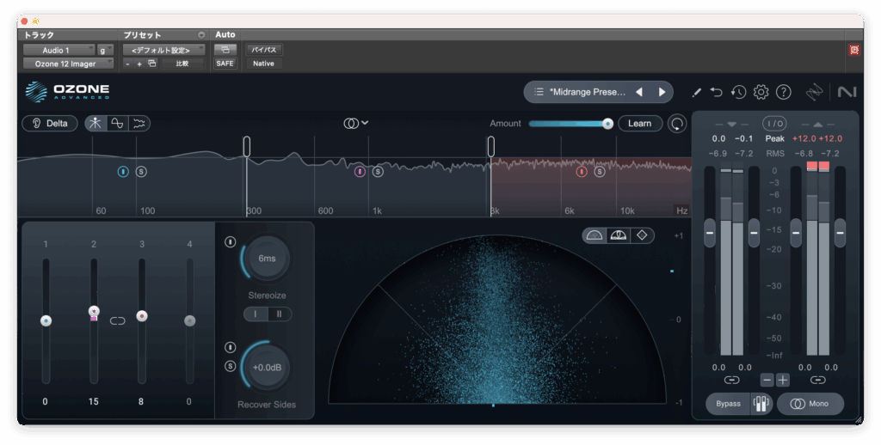
Task: Click the Amount slider handle
Action: pyautogui.click(x=607, y=124)
